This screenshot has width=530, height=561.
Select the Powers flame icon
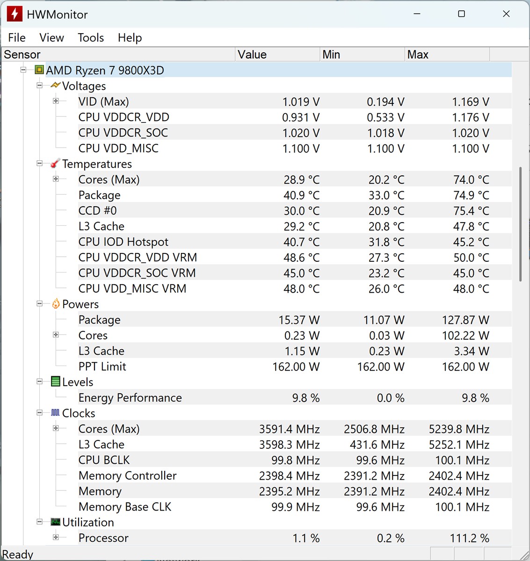(55, 304)
